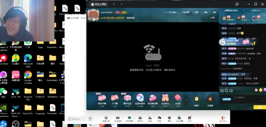Toggle the meeting microphone mute button
This screenshot has height=127, width=266.
pyautogui.click(x=106, y=118)
